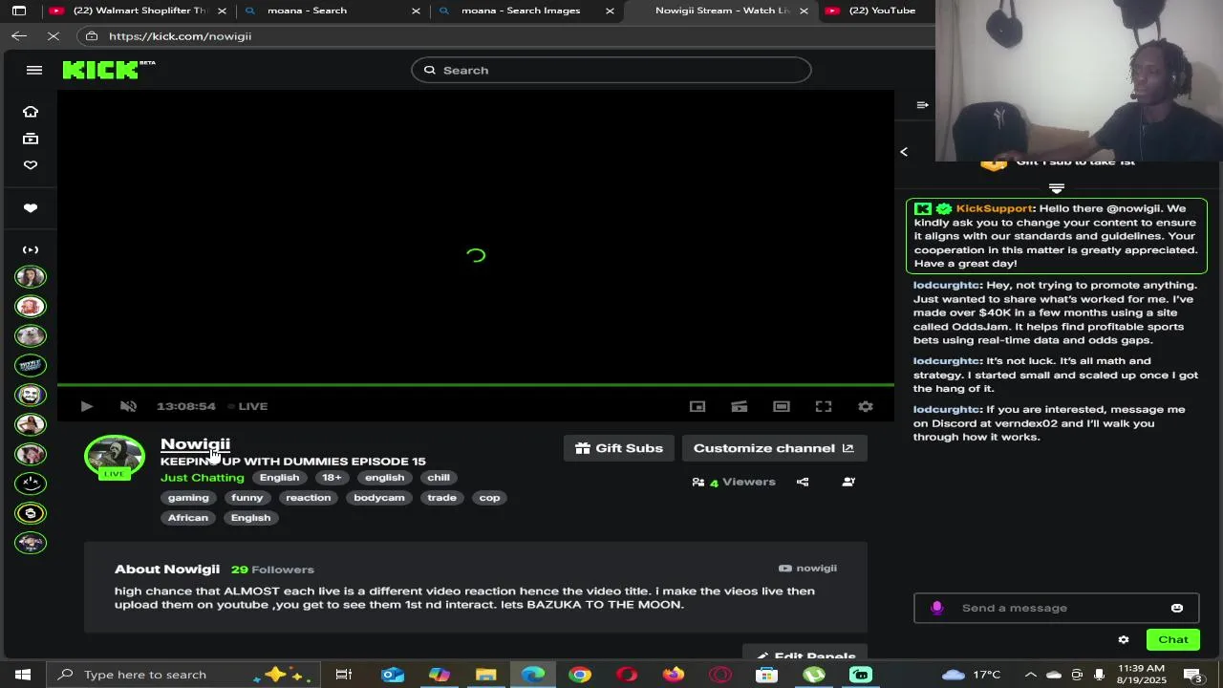Select the reaction tag
This screenshot has height=688, width=1223.
[308, 498]
